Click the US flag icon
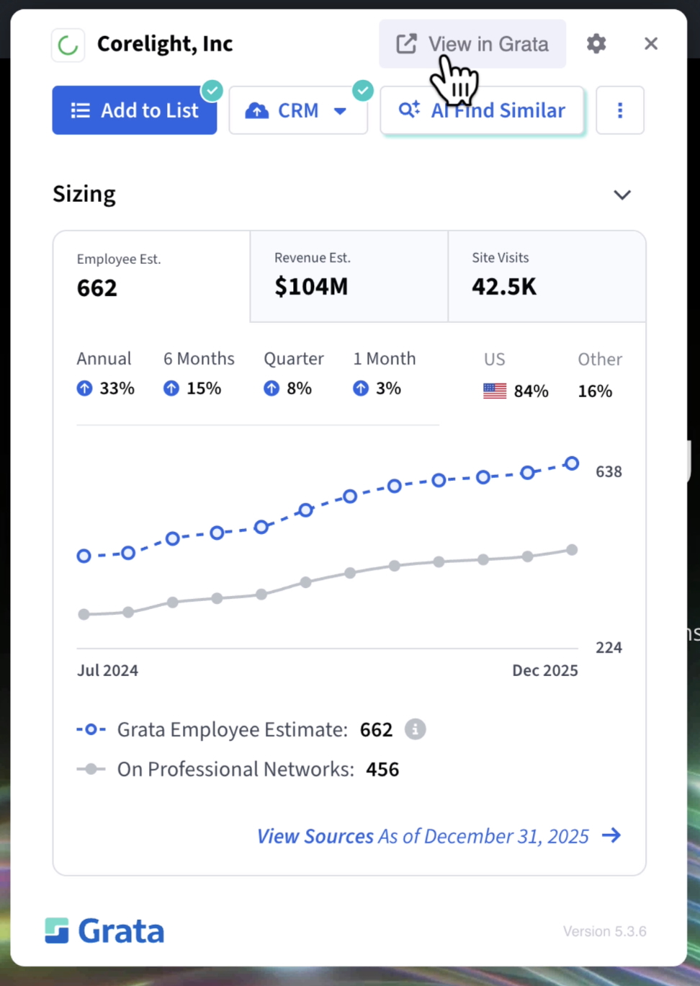Viewport: 700px width, 986px height. (x=495, y=391)
